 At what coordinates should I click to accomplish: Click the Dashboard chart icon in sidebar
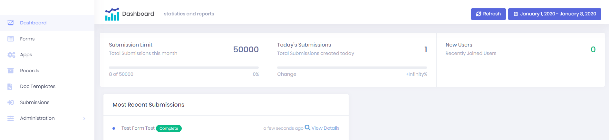[11, 23]
